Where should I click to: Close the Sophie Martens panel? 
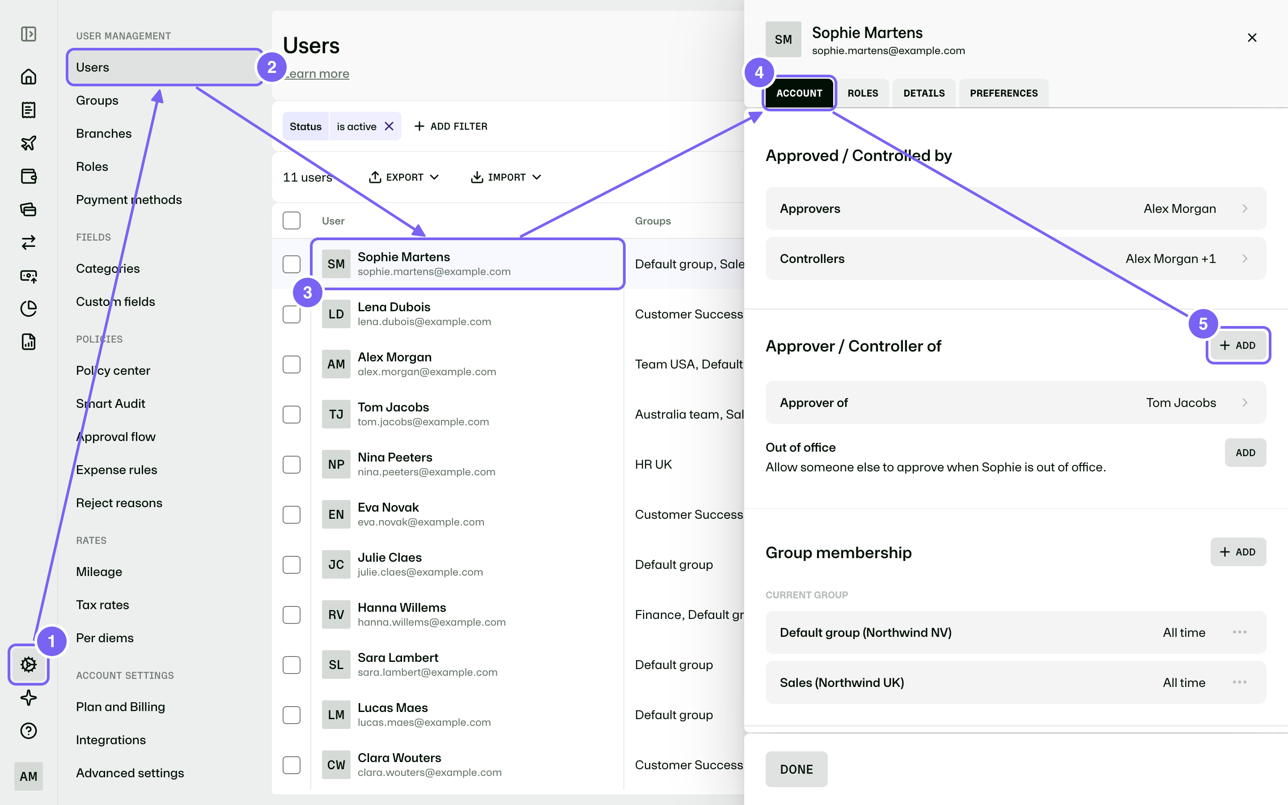(x=1252, y=38)
